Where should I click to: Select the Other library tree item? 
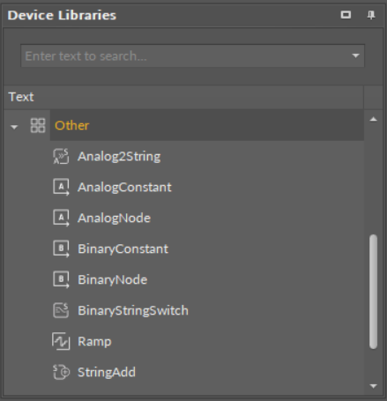coord(71,125)
